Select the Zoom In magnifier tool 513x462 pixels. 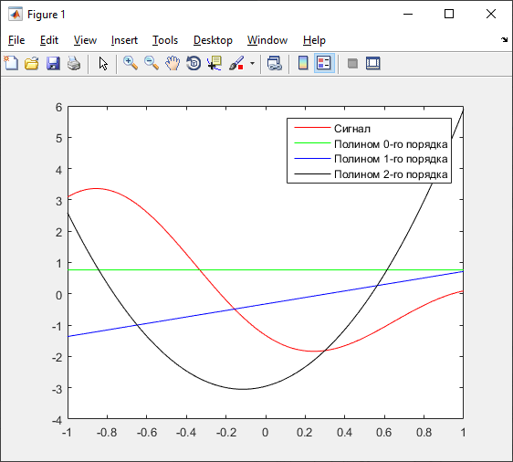pos(131,63)
